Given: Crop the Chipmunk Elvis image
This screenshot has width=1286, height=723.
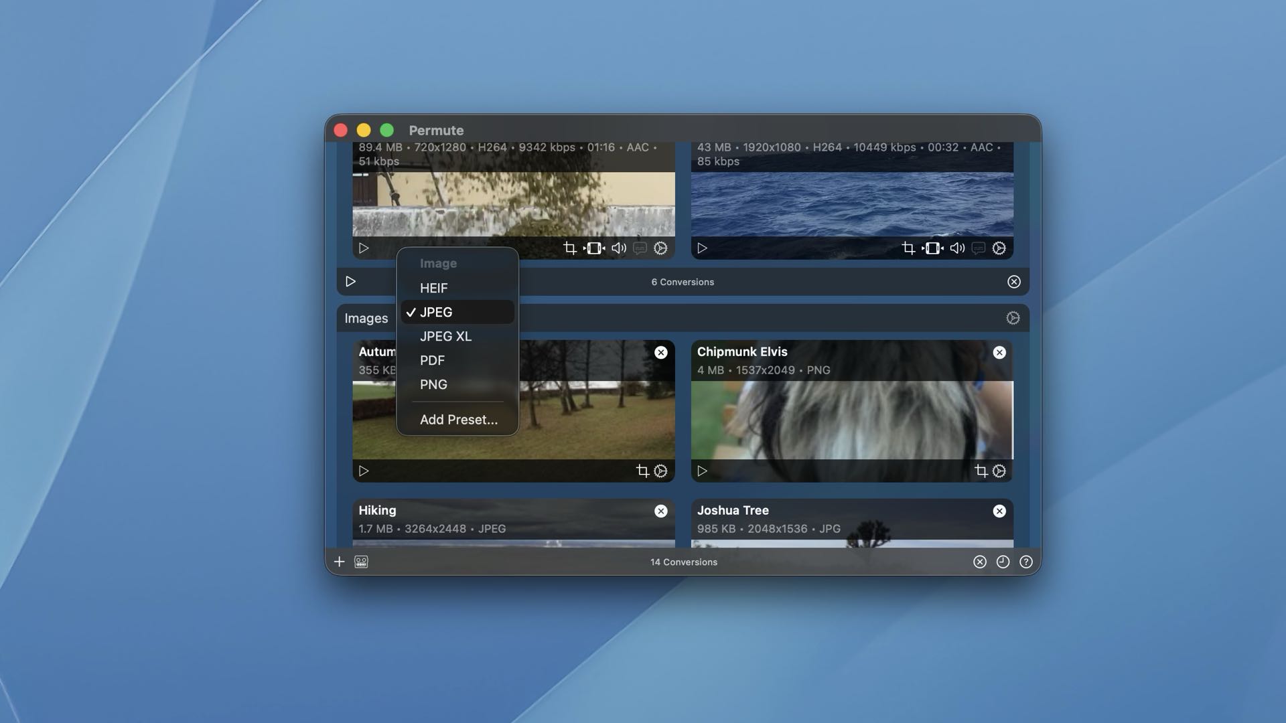Looking at the screenshot, I should point(981,471).
